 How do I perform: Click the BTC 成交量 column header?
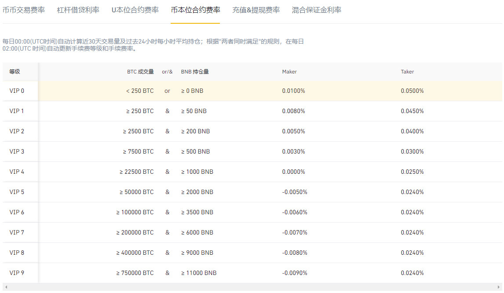(x=140, y=72)
